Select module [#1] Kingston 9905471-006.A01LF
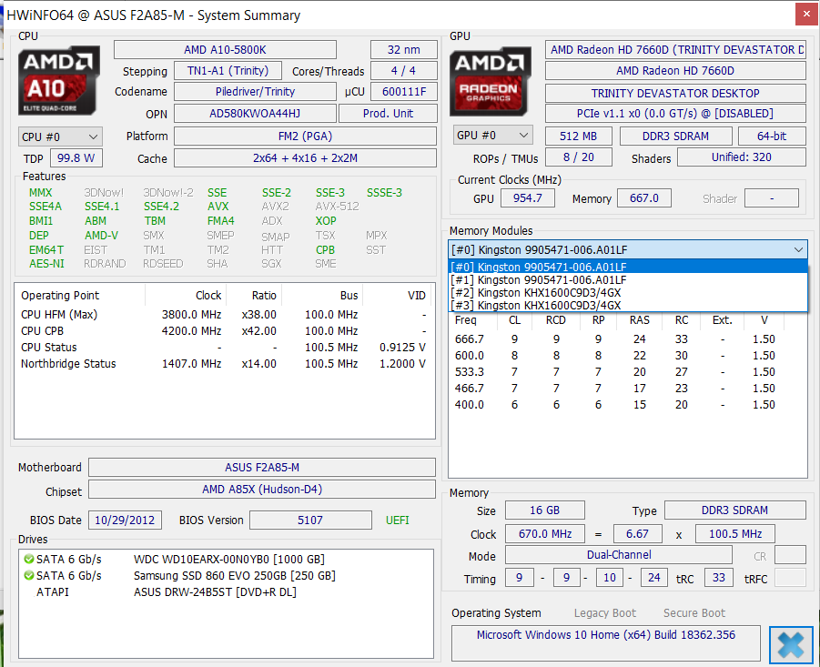 [628, 279]
